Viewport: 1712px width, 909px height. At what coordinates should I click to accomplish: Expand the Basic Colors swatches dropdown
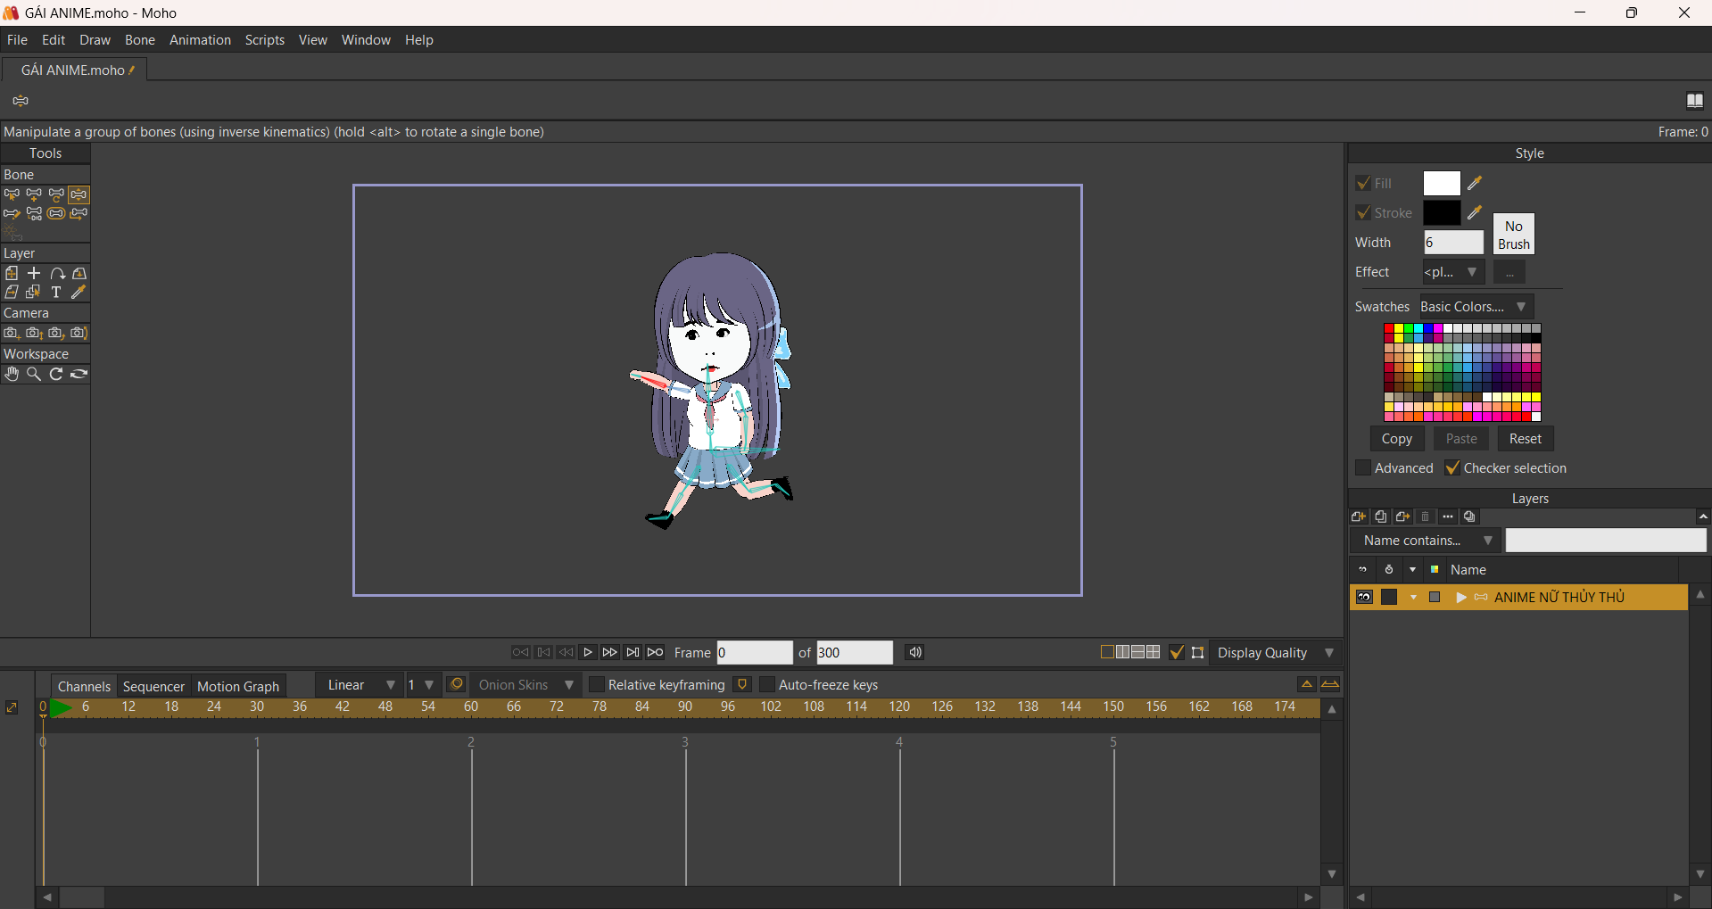(1476, 307)
